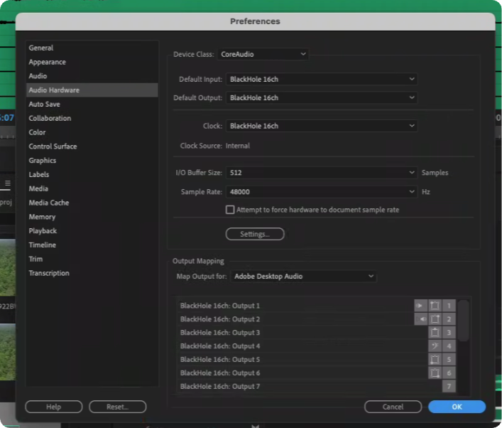502x428 pixels.
Task: Enable force hardware to document sample rate
Action: point(230,210)
